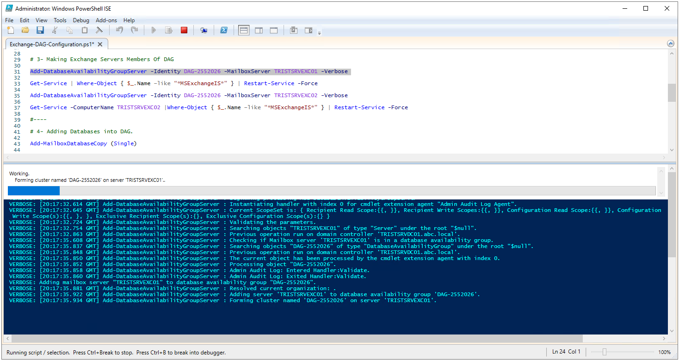Viewport: 679px width, 360px height.
Task: Click the 'Add-MailboxDatabaseCopy (Single)' line
Action: tap(83, 143)
